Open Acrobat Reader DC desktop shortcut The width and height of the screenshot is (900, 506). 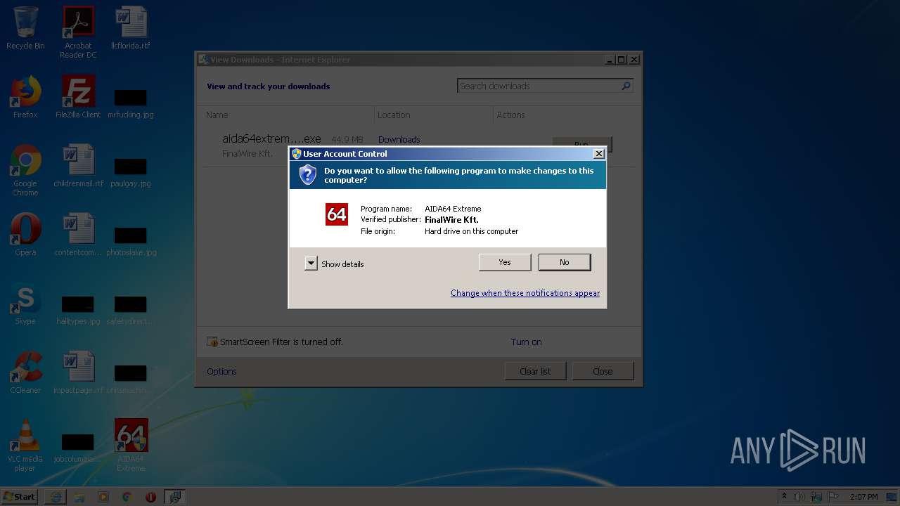pyautogui.click(x=78, y=32)
